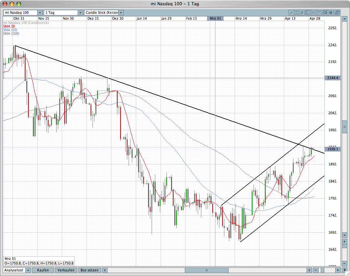Click the Analysetool field label
The height and width of the screenshot is (276, 350).
(x=13, y=270)
